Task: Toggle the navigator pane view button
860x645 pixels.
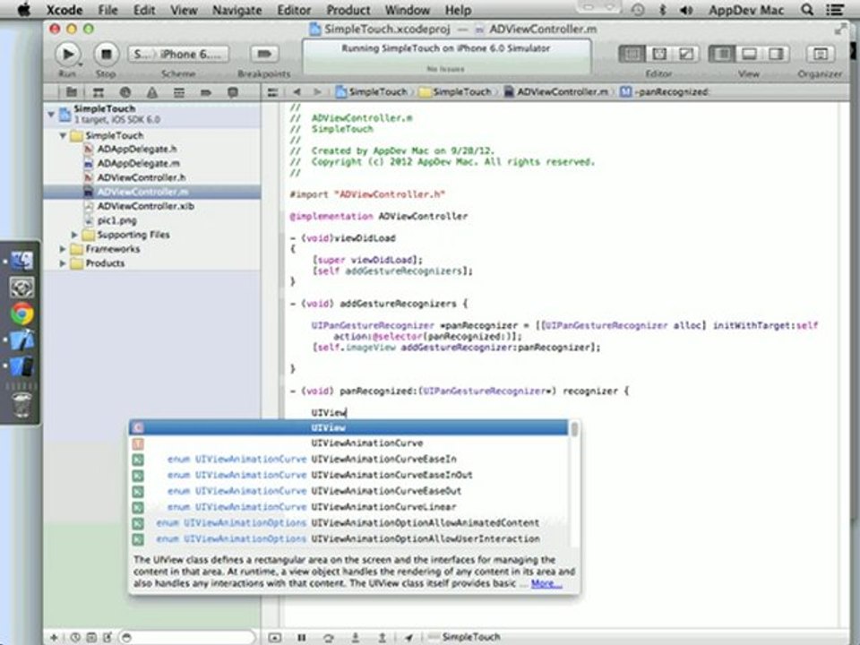Action: tap(722, 54)
